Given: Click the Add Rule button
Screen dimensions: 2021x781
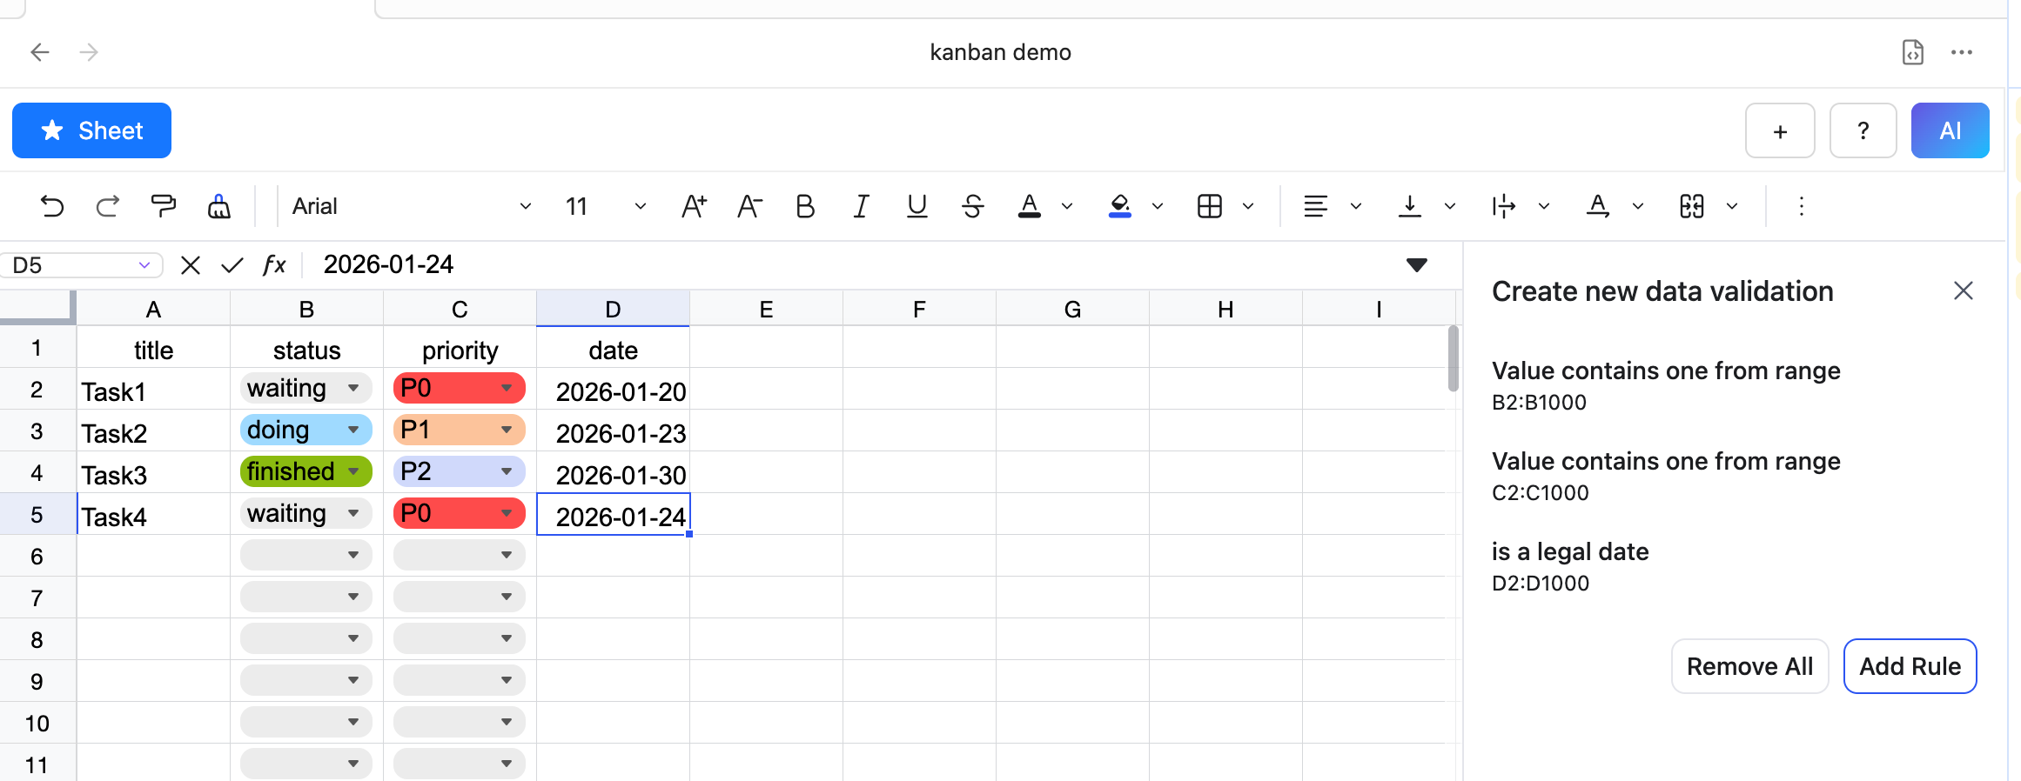Looking at the screenshot, I should coord(1910,666).
